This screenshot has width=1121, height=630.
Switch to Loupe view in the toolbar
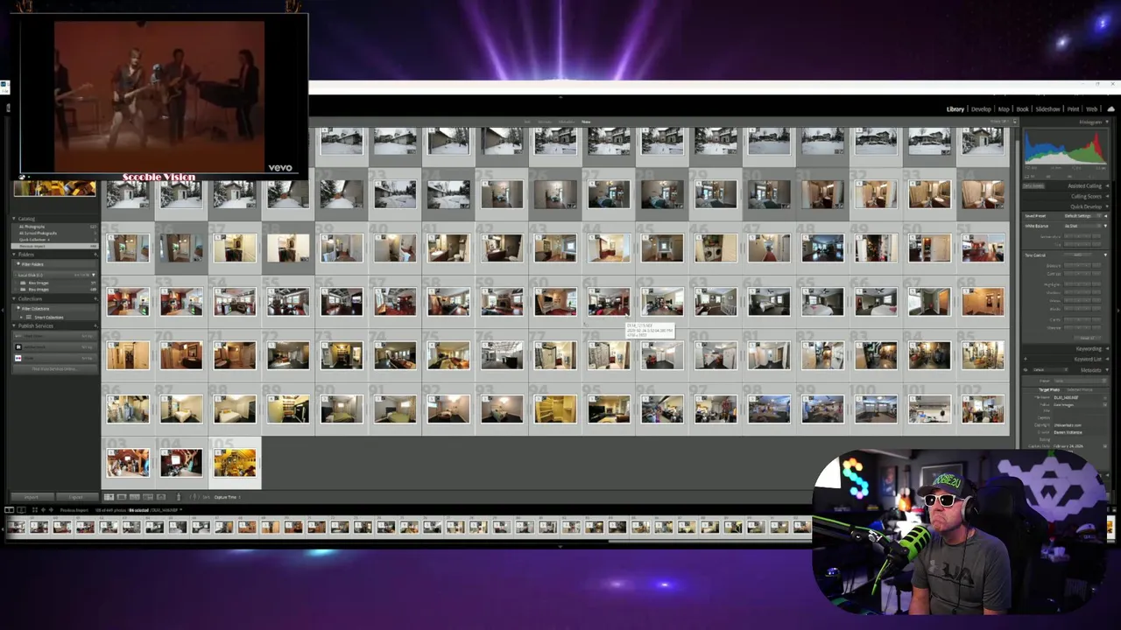(122, 497)
